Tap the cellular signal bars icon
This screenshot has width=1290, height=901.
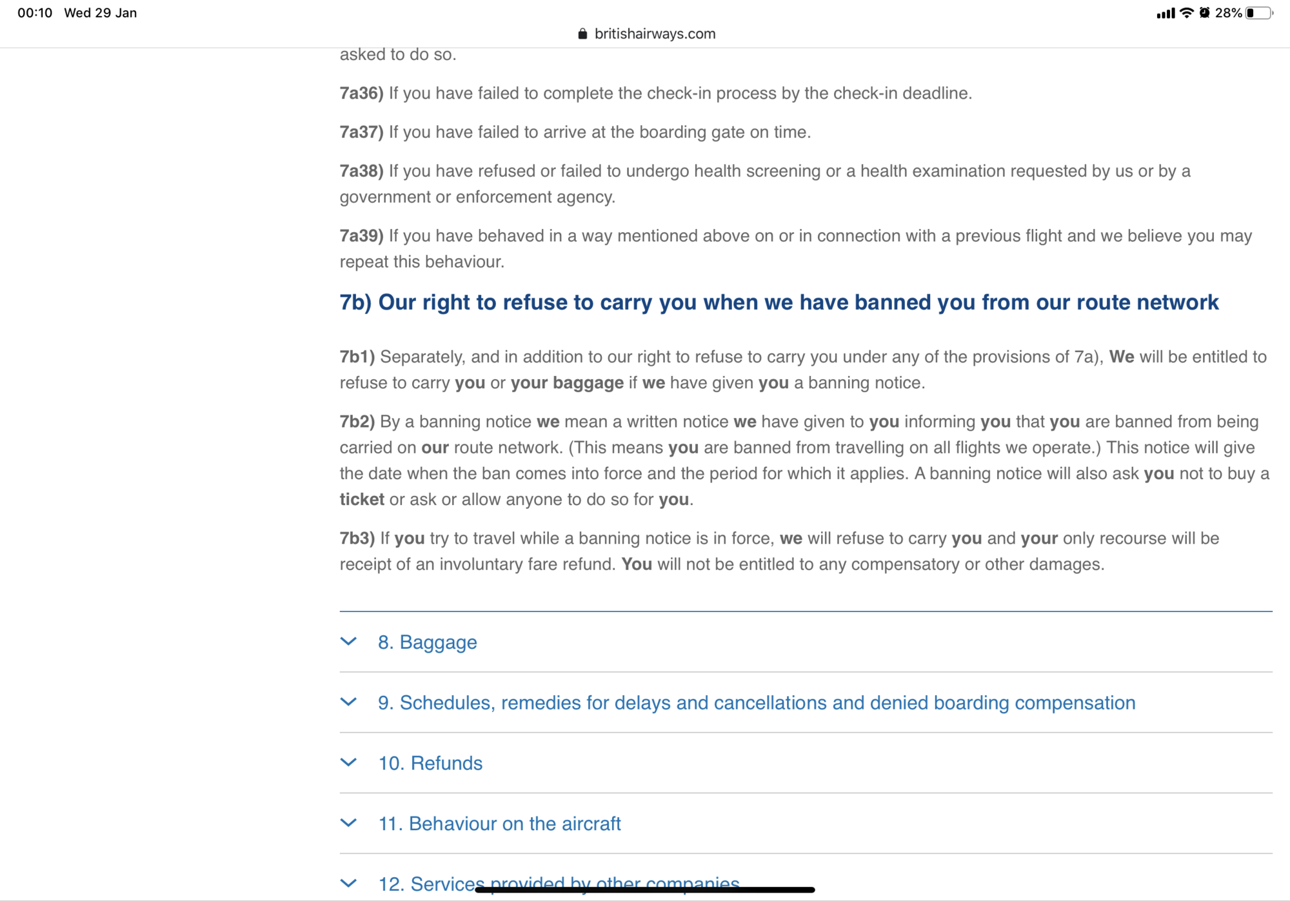[1166, 13]
